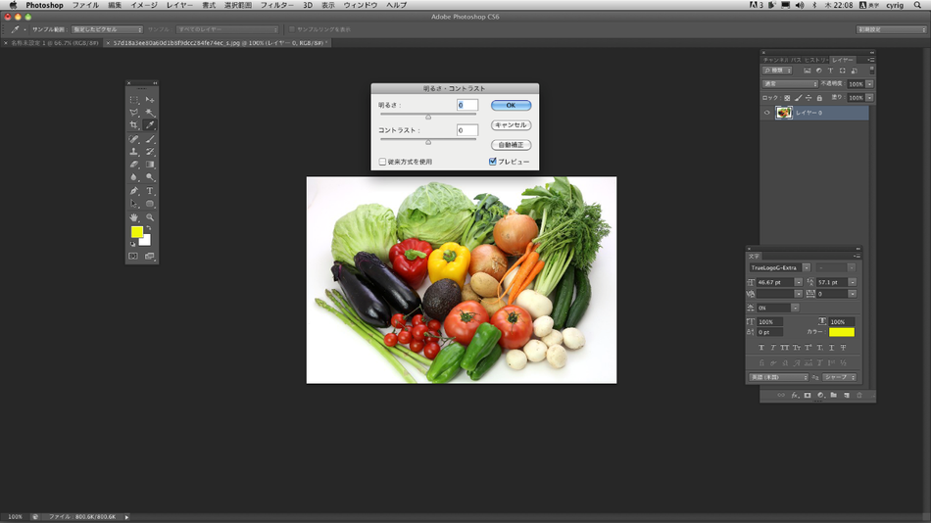
Task: Select the Clone Stamp tool
Action: tap(134, 152)
